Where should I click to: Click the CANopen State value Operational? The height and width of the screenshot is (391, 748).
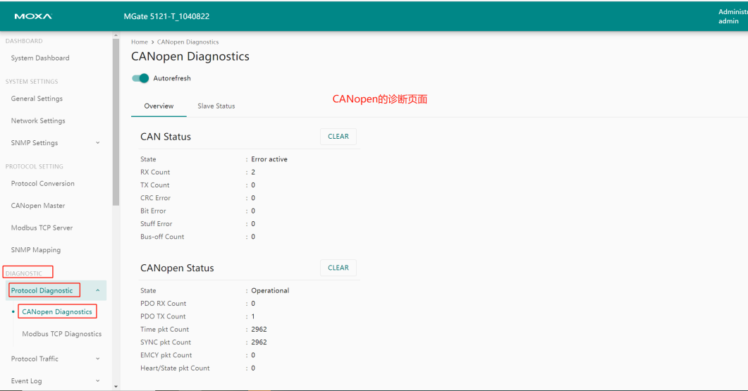(270, 290)
